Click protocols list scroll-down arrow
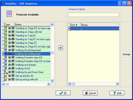The image size is (133, 100). point(52,80)
